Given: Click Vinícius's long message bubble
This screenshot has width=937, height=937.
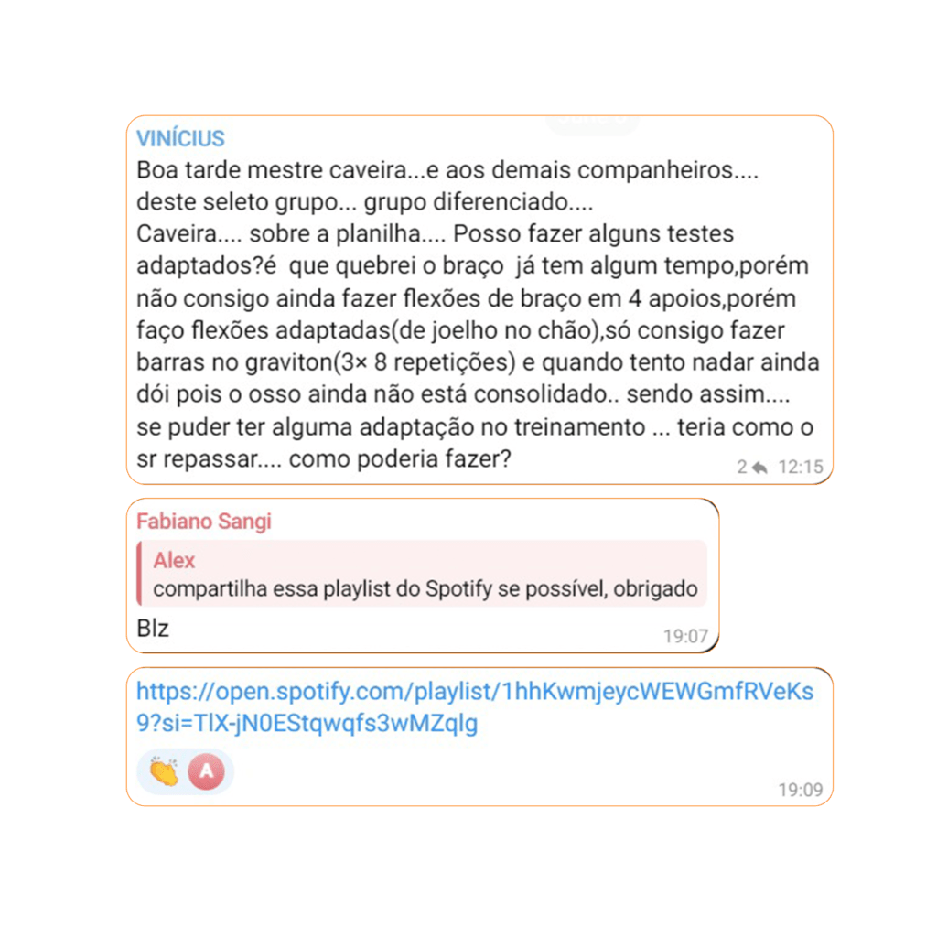Looking at the screenshot, I should pyautogui.click(x=479, y=300).
